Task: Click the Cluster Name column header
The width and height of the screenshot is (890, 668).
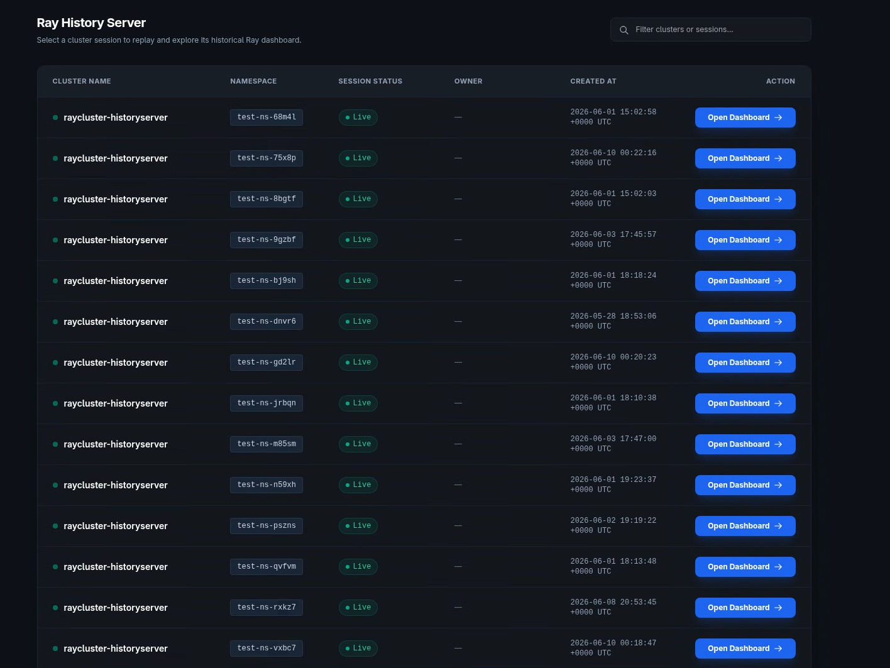Action: click(x=82, y=81)
